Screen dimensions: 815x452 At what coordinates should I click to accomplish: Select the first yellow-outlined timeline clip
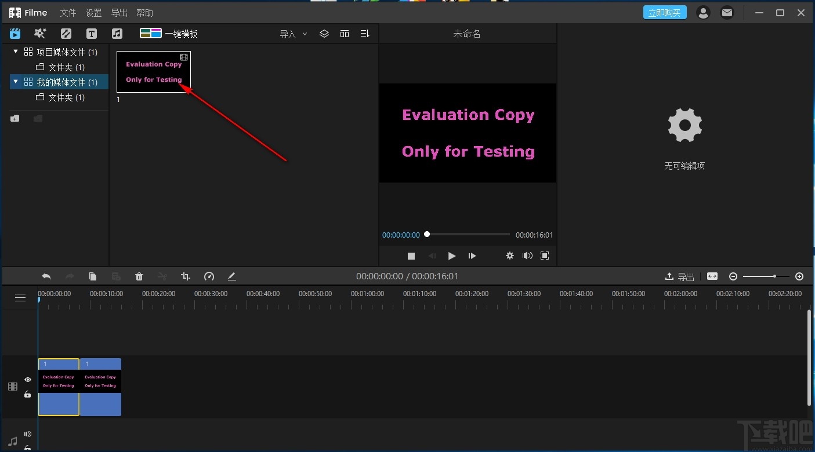coord(59,387)
